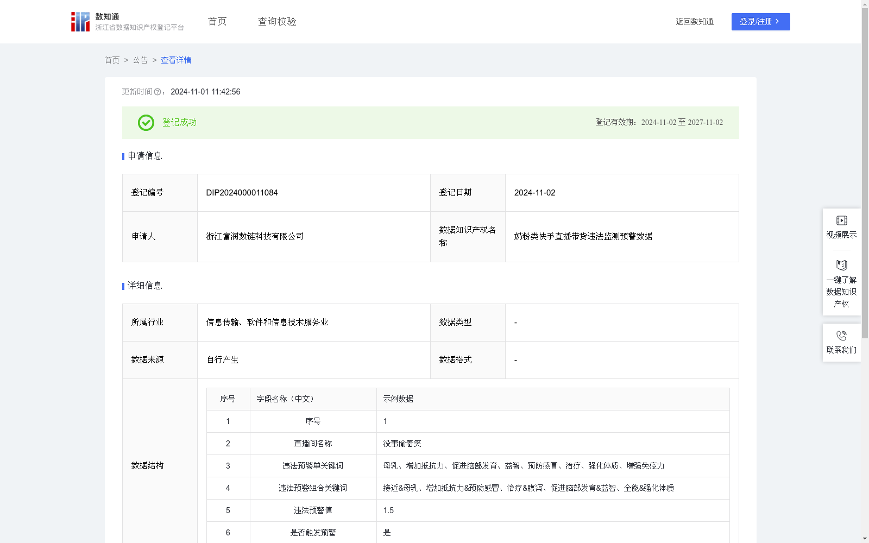
Task: Click the 数知通 platform logo
Action: tap(80, 22)
